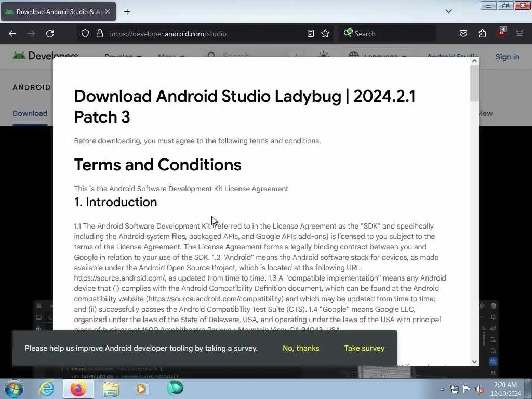
Task: Open Pocket save icon in toolbar
Action: [463, 33]
